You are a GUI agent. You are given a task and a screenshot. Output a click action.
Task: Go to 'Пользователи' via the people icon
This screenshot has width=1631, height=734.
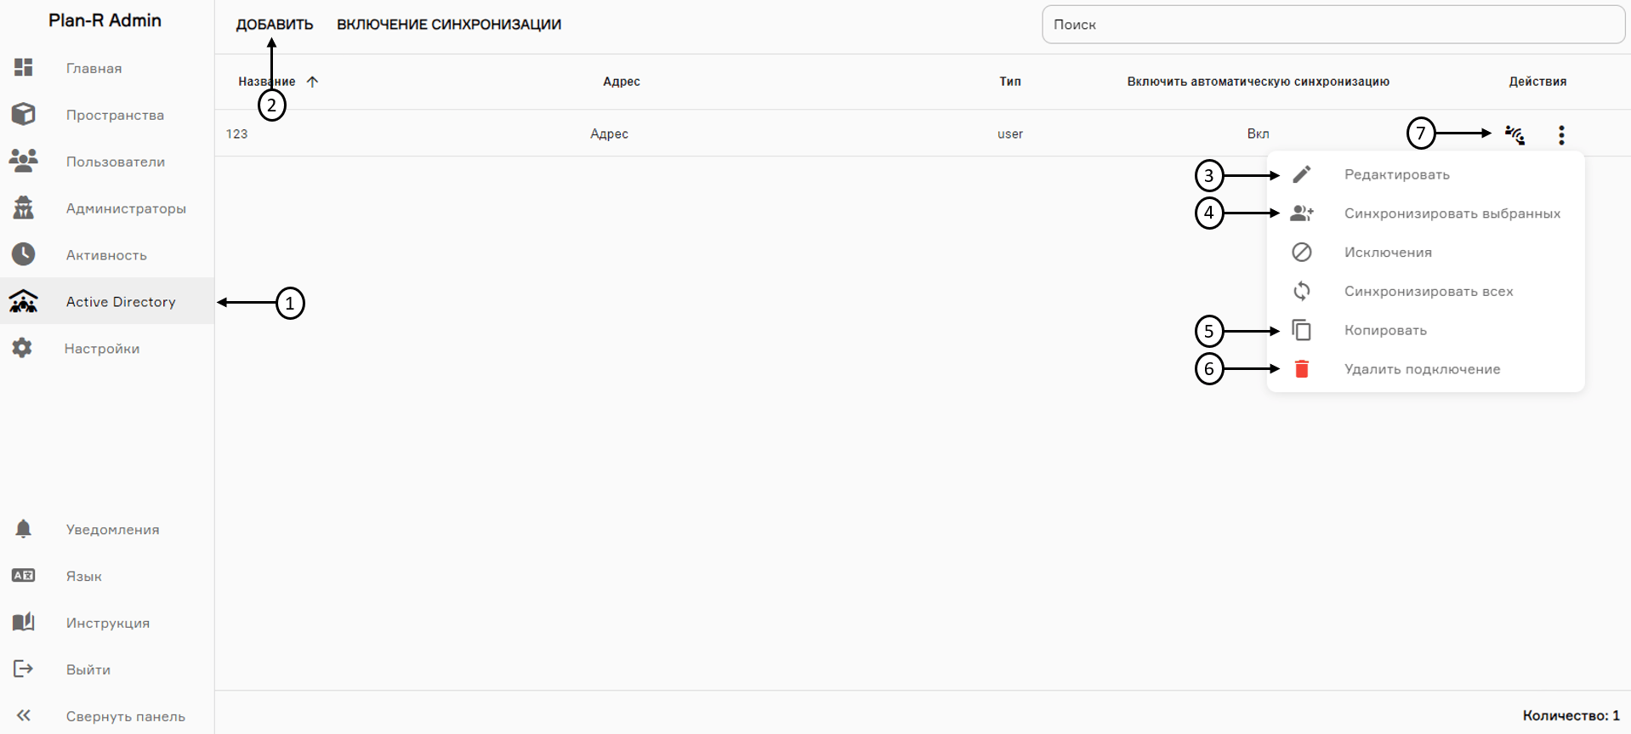(24, 161)
